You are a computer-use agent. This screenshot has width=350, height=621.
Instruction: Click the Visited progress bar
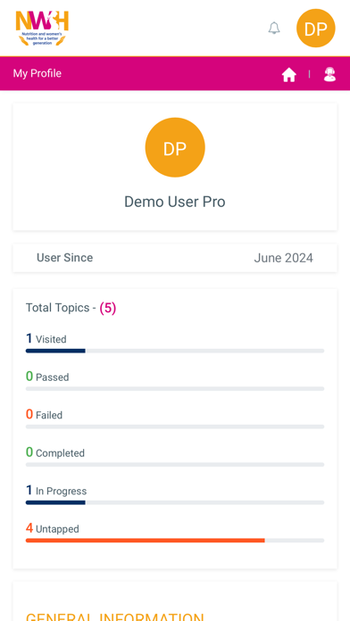click(175, 351)
